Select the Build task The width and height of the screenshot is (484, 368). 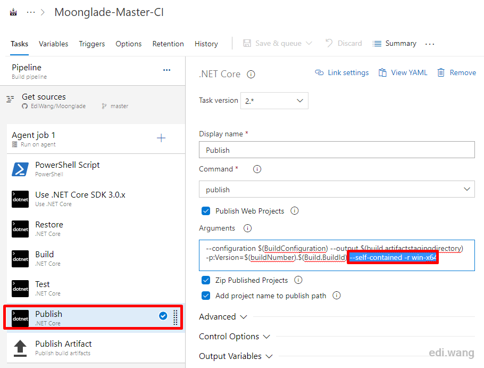(x=96, y=259)
